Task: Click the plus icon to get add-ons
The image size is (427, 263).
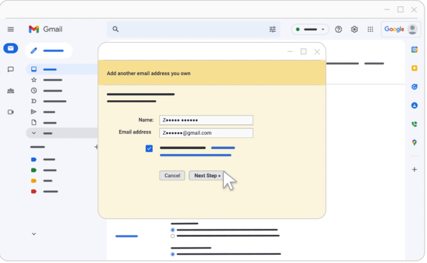Action: [x=414, y=170]
